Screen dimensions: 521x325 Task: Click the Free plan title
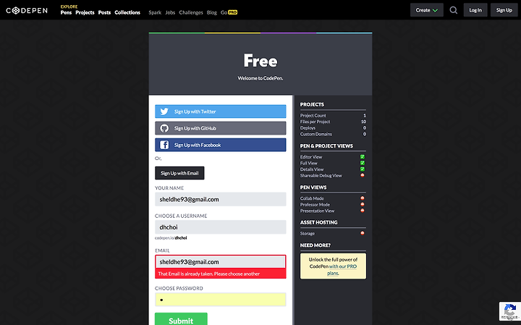tap(260, 61)
